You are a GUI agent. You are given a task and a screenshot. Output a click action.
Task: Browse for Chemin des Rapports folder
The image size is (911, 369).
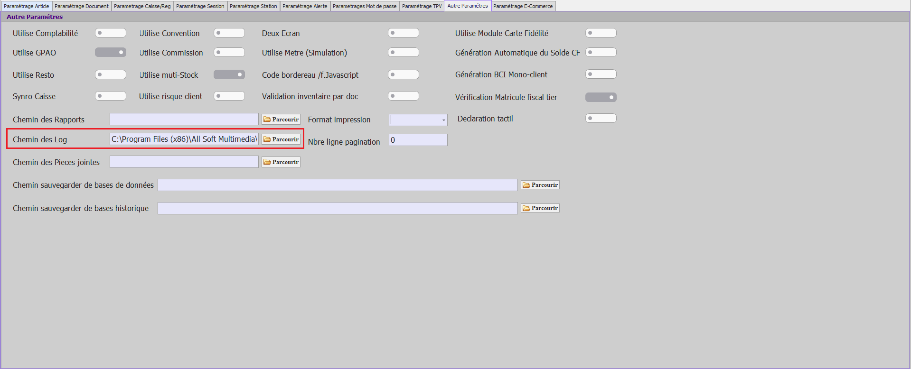[281, 120]
